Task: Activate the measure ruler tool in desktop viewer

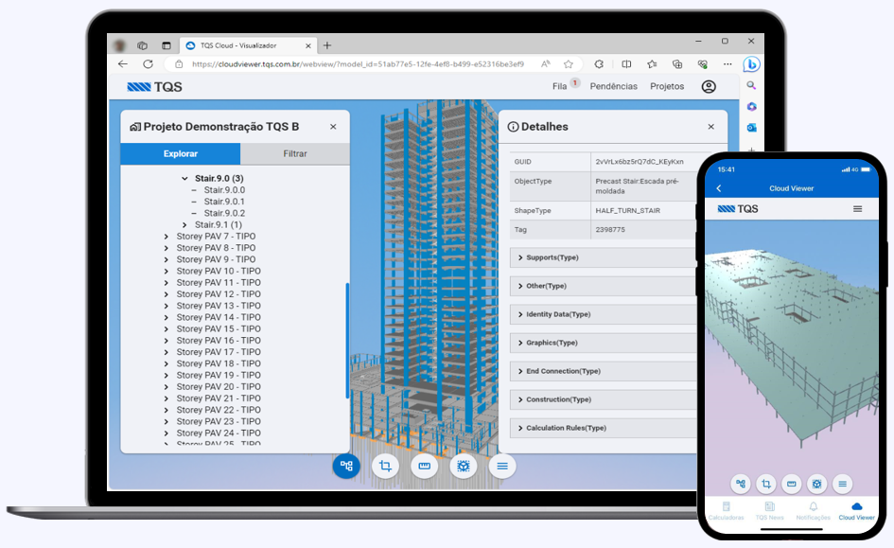Action: 425,466
